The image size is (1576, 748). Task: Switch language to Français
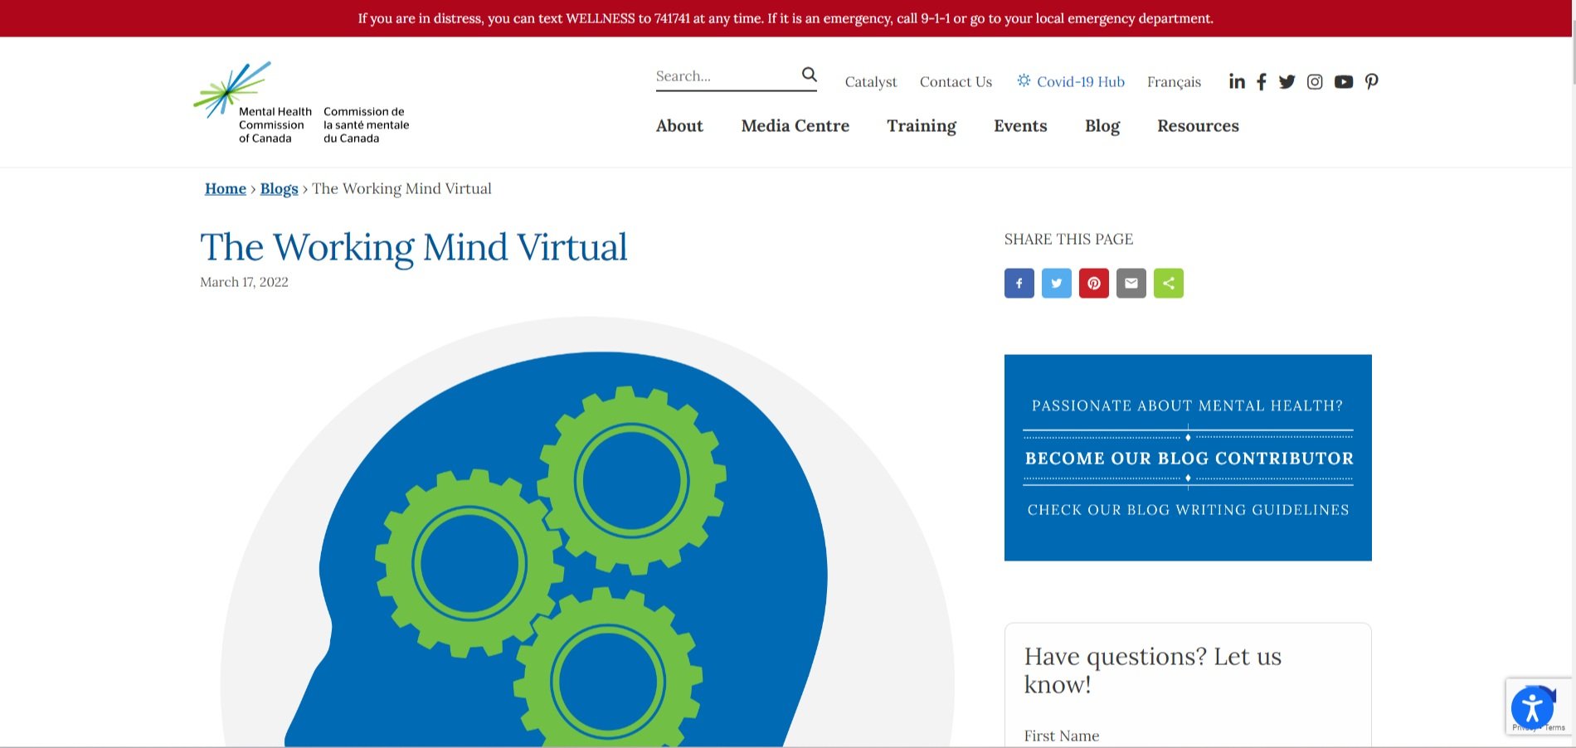[x=1174, y=82]
